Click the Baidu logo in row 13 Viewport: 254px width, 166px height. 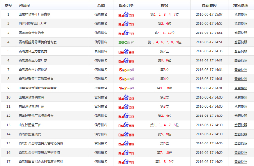[127, 125]
